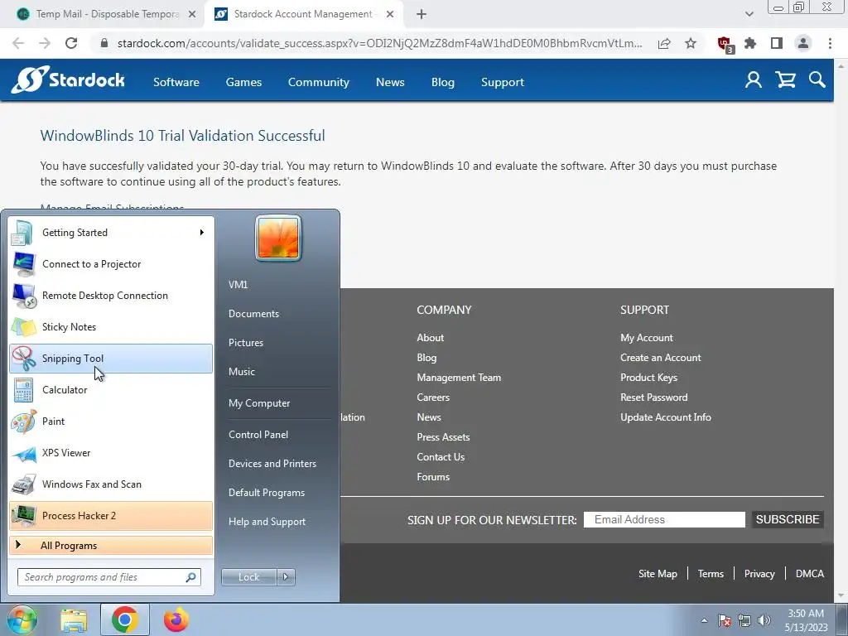Open the Software nav menu
848x636 pixels.
[176, 82]
